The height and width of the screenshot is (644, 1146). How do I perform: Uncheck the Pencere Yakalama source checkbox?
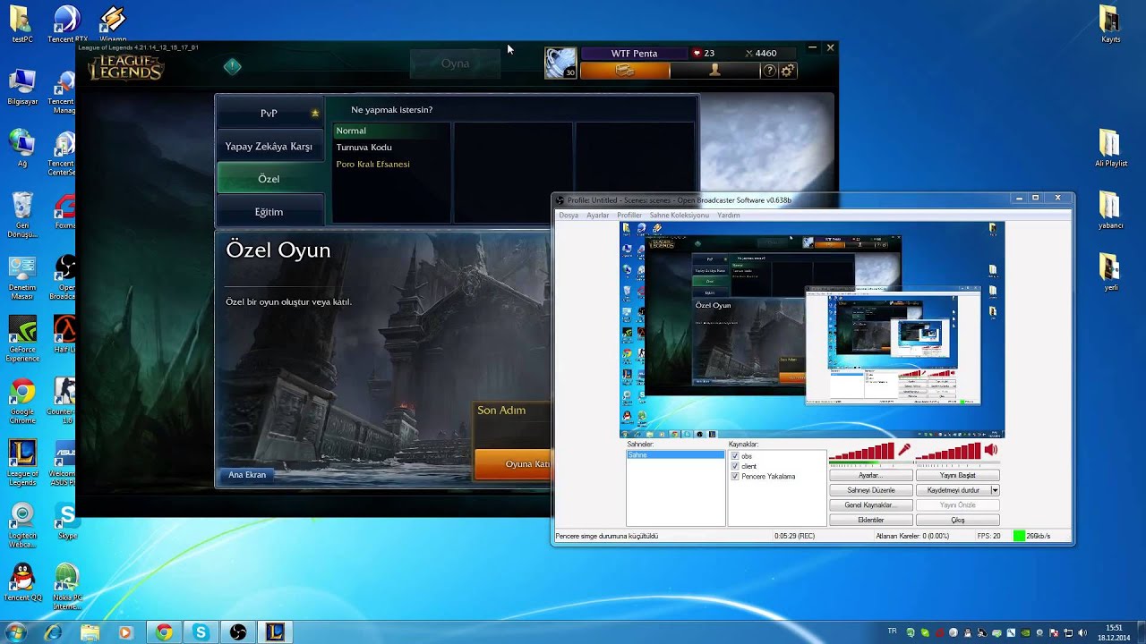coord(735,477)
